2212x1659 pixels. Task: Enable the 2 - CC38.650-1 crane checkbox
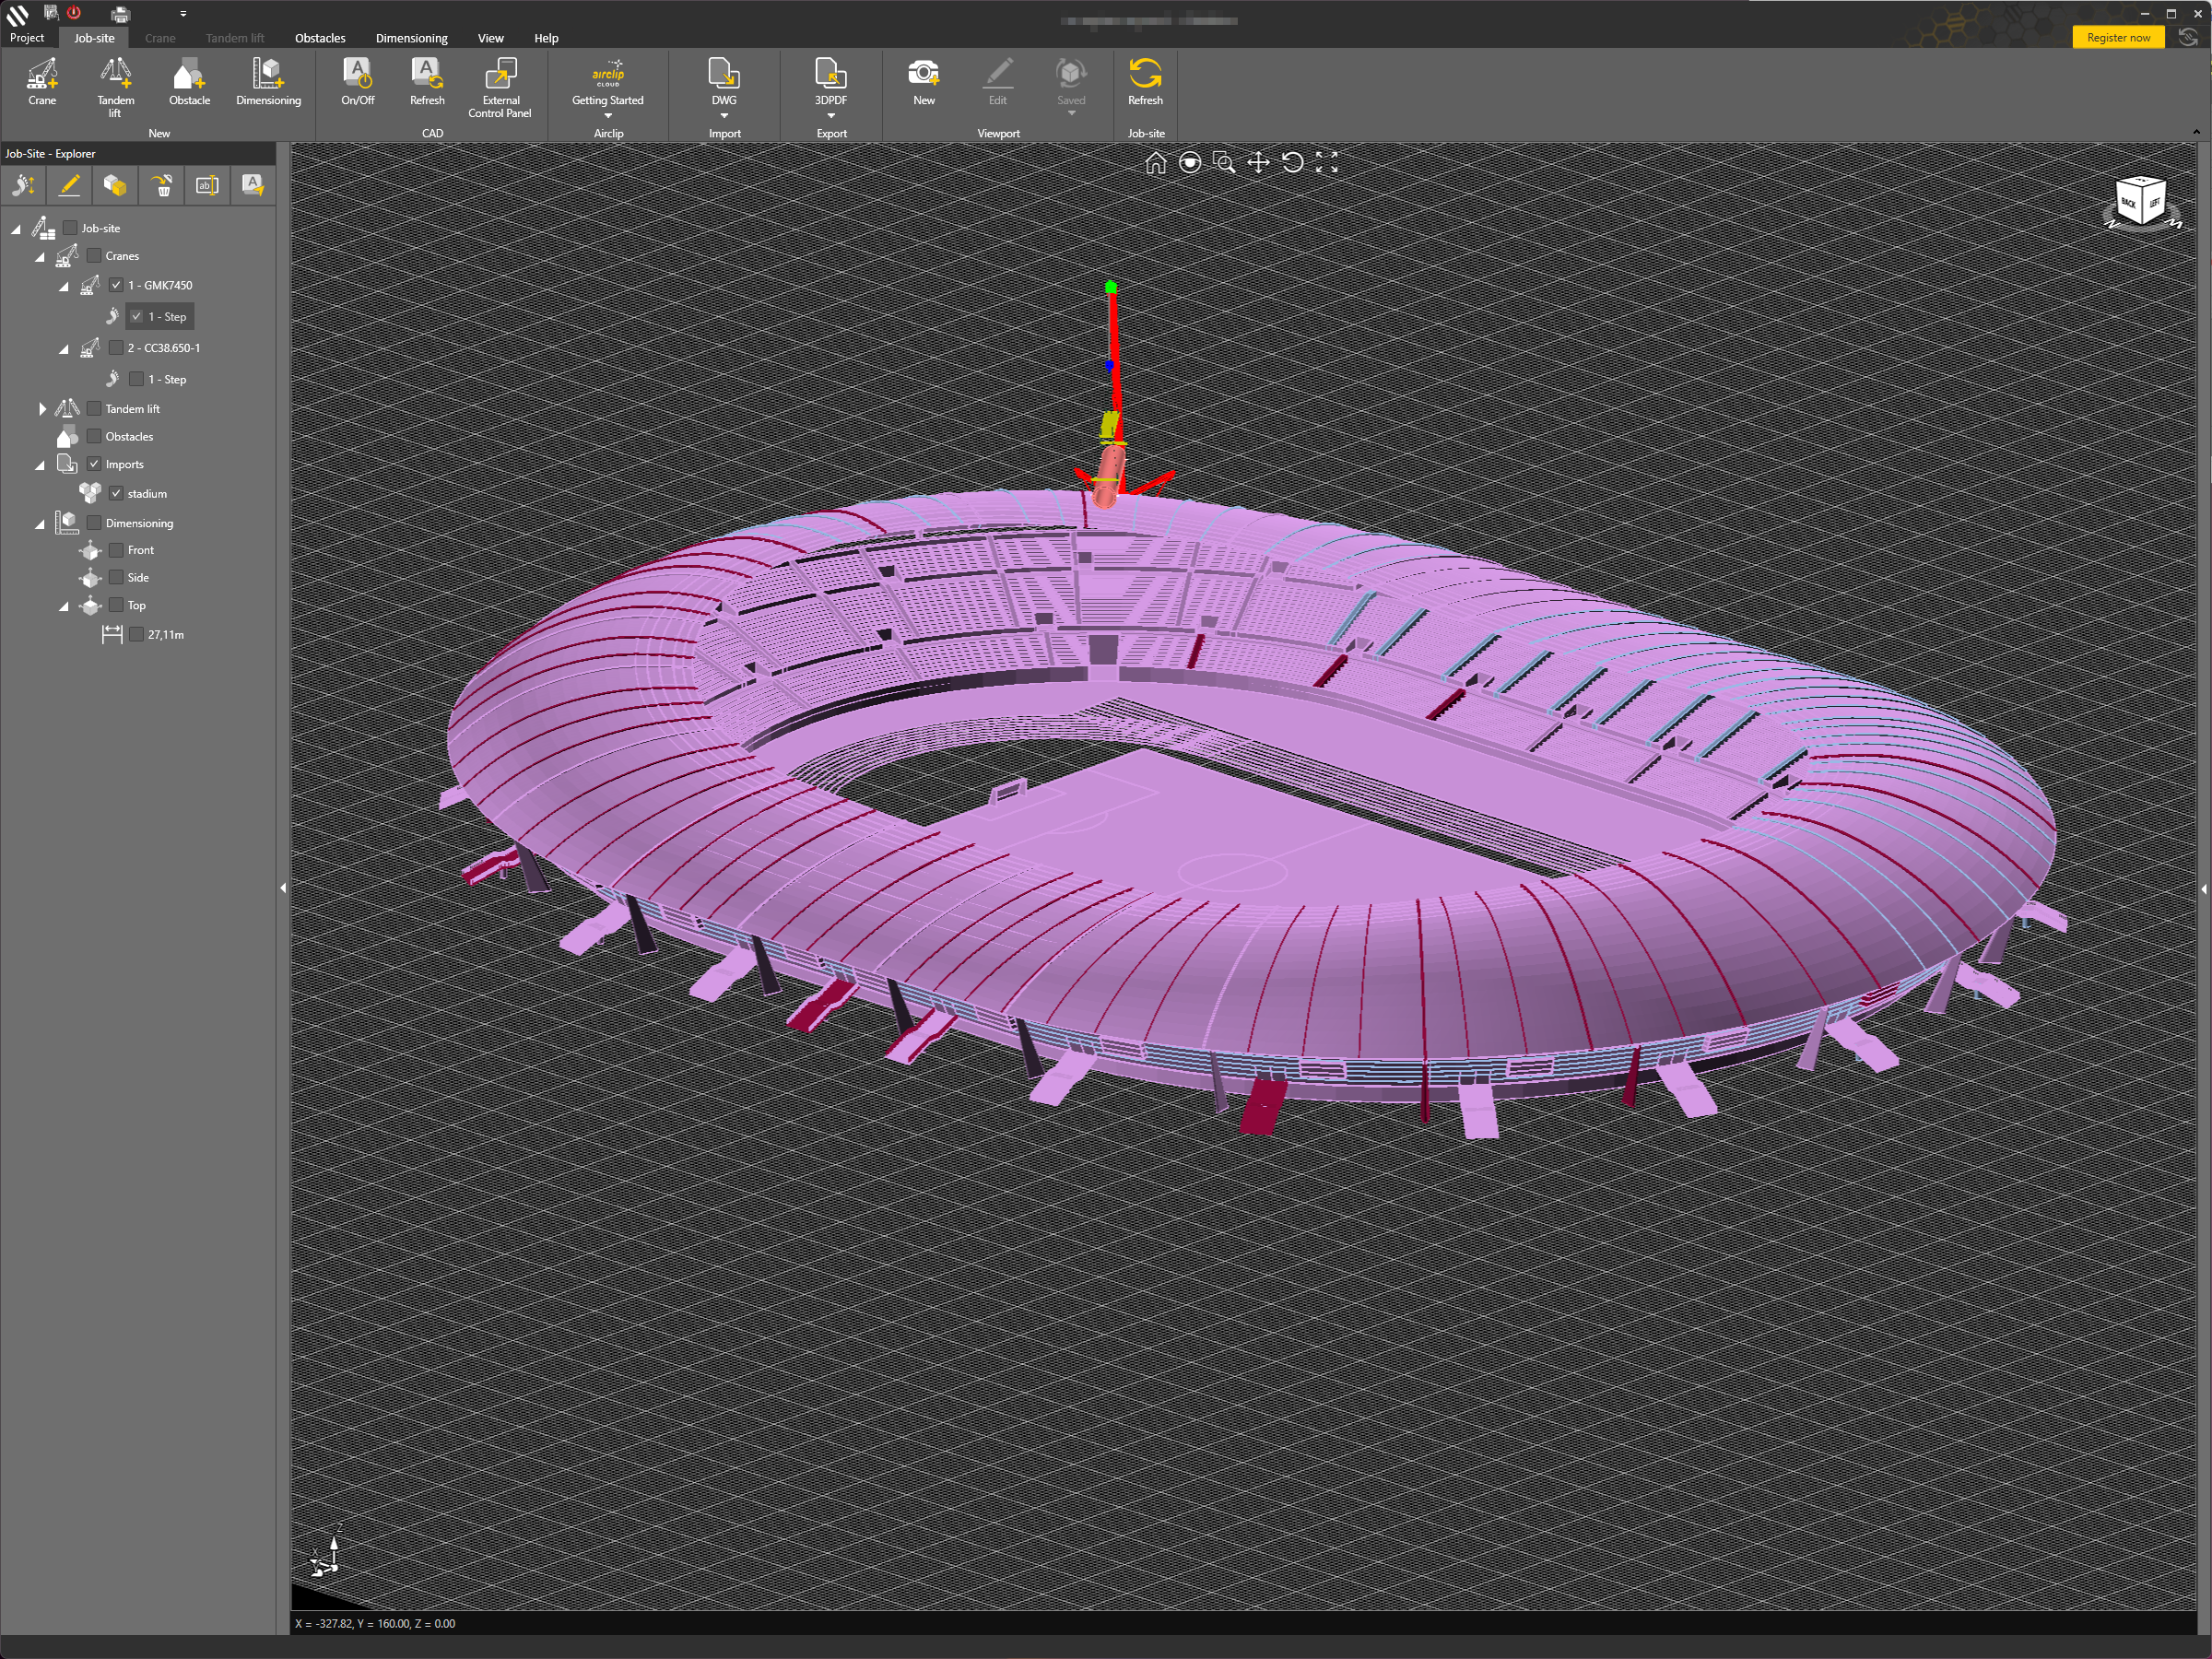click(x=116, y=348)
